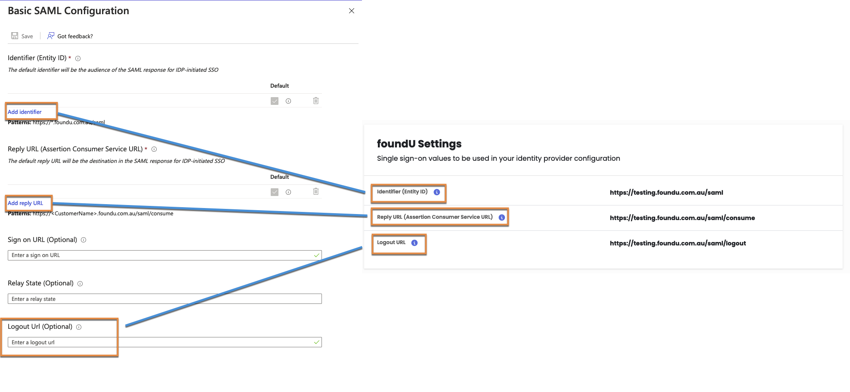
Task: Click foundU Reply URL blue info icon
Action: 502,217
